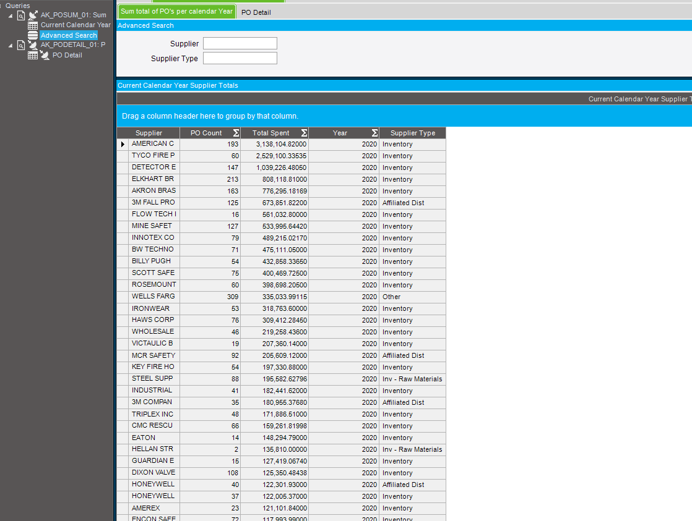Click the PO count 309 cell
692x521 pixels.
[210, 297]
